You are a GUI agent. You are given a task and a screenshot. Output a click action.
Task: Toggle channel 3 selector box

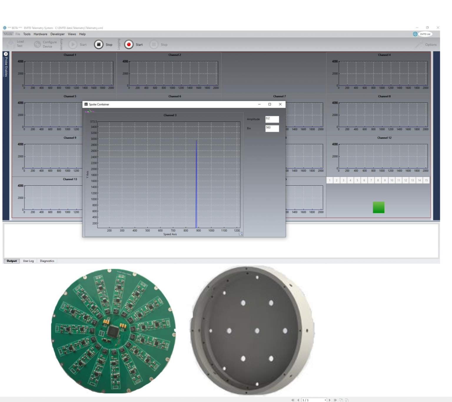pos(343,180)
